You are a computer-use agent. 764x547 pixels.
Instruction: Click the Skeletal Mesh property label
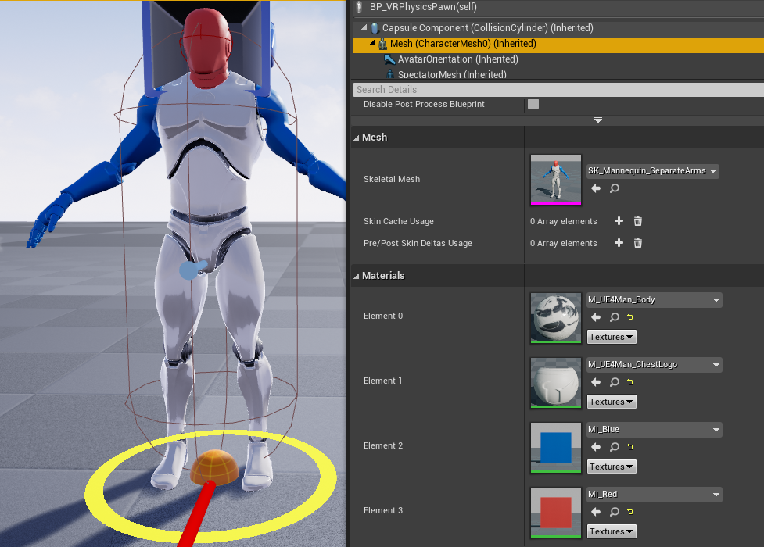392,179
